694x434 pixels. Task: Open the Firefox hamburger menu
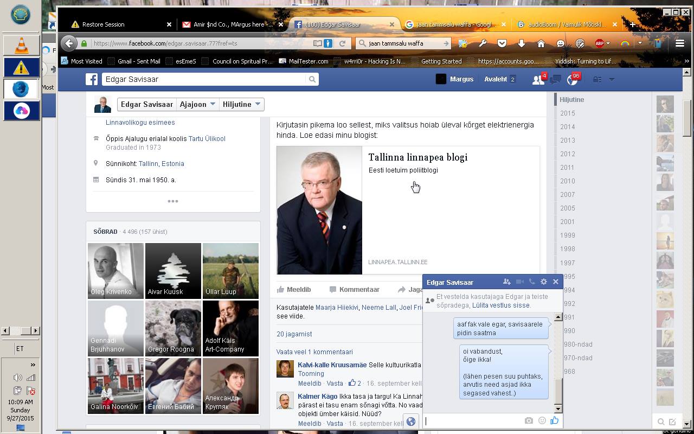[679, 43]
